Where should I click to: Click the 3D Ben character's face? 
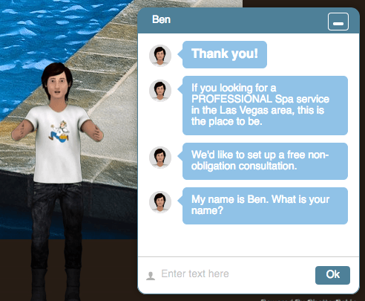pyautogui.click(x=57, y=86)
